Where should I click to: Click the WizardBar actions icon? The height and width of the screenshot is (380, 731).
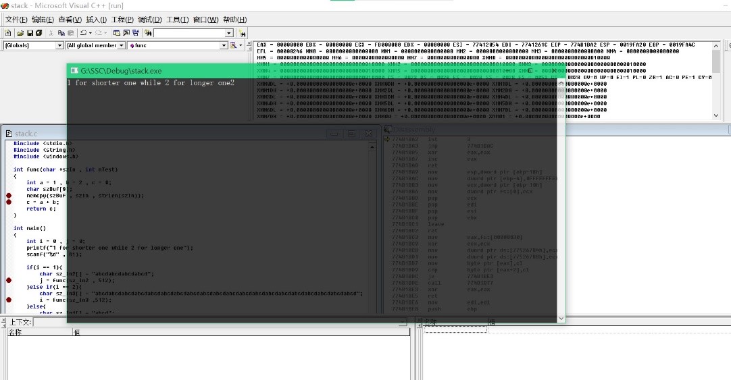[x=233, y=45]
